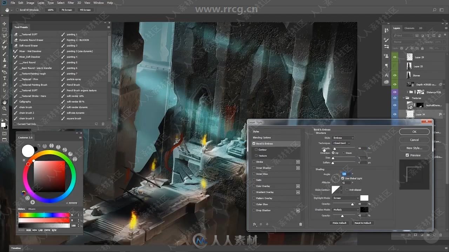This screenshot has height=252, width=449.
Task: Select the Eyedropper tool
Action: click(5, 48)
